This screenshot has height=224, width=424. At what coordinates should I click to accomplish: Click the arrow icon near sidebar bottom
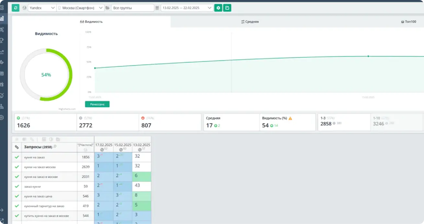[x=2, y=210]
